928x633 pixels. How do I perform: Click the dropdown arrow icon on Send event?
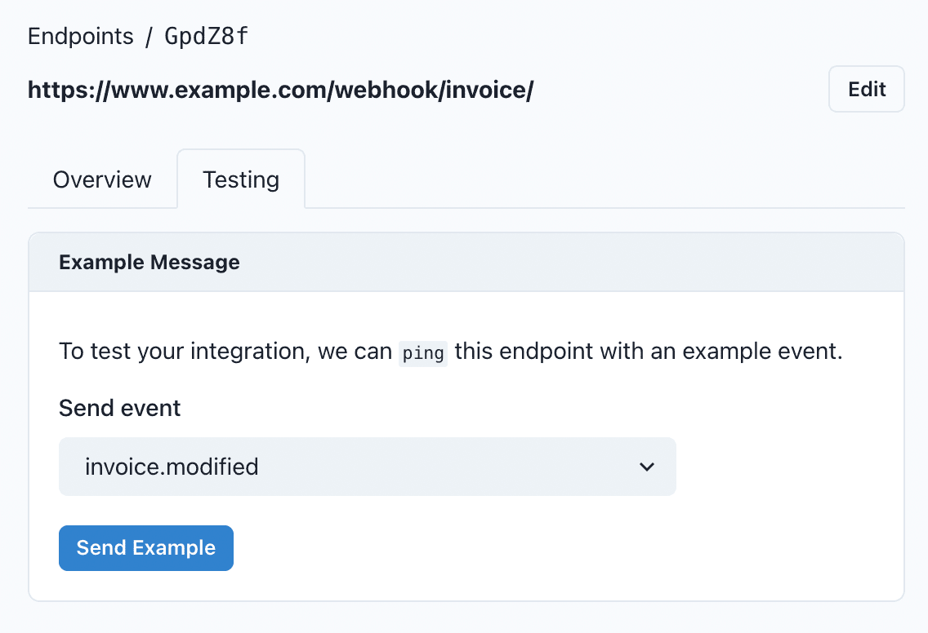647,467
